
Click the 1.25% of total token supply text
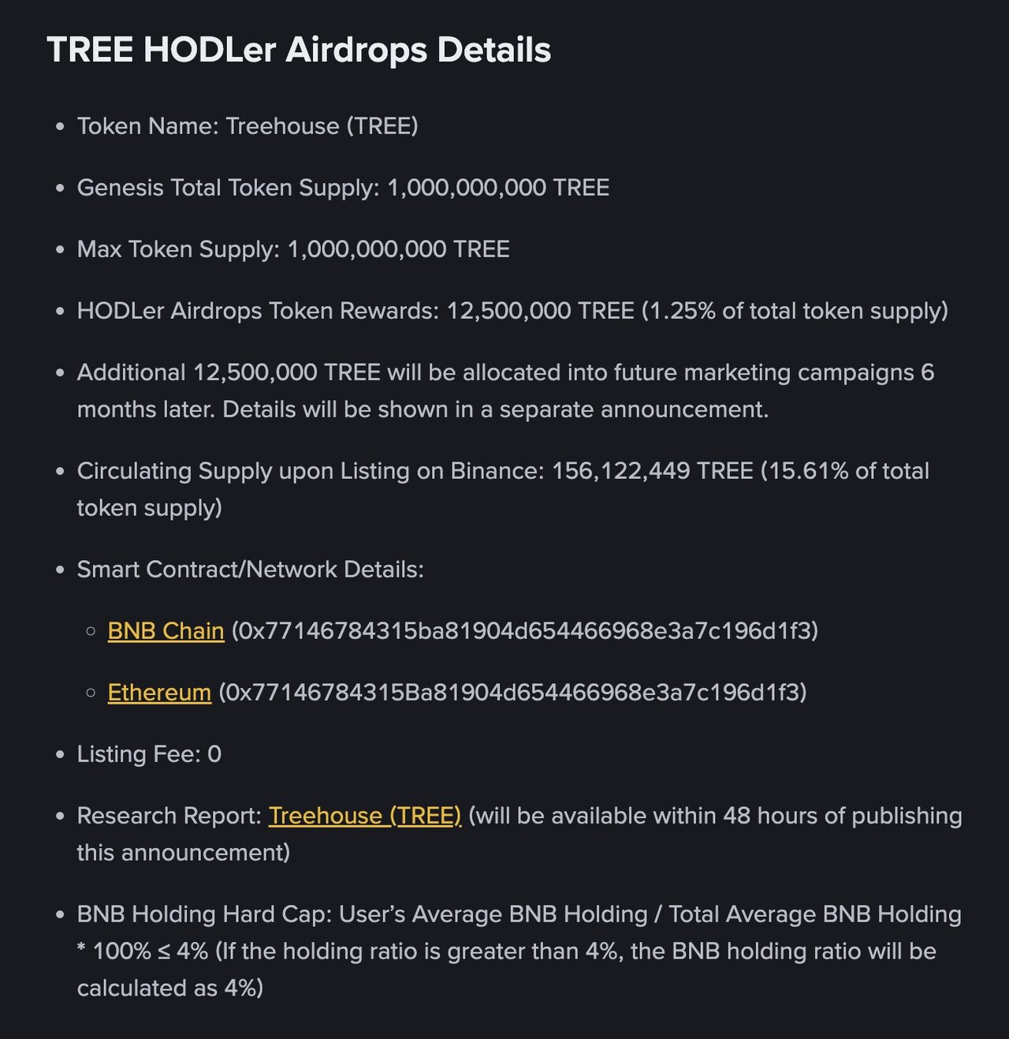point(795,311)
